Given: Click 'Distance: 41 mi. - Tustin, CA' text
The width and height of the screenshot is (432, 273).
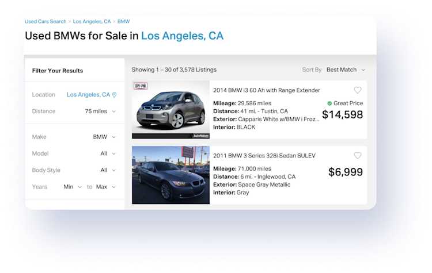Looking at the screenshot, I should (x=251, y=111).
